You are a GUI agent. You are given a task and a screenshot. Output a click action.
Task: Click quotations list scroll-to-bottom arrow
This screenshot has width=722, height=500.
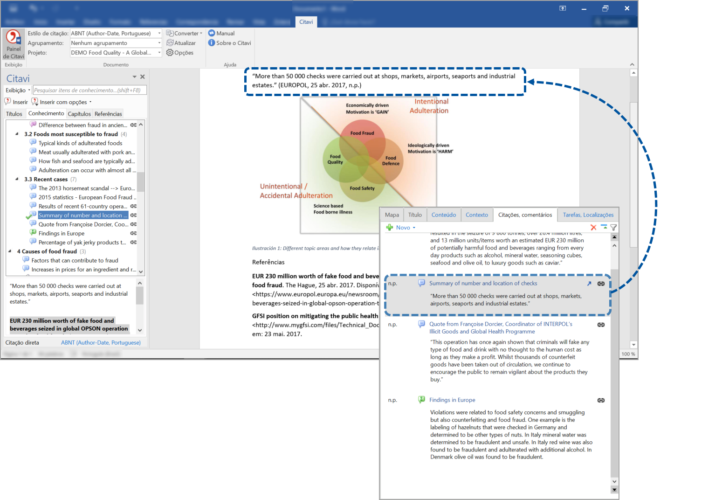pos(614,490)
